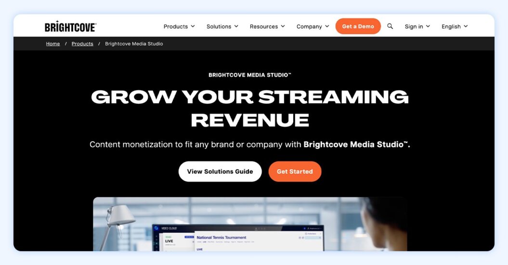This screenshot has width=508, height=265.
Task: Open the Company menu
Action: click(x=313, y=26)
